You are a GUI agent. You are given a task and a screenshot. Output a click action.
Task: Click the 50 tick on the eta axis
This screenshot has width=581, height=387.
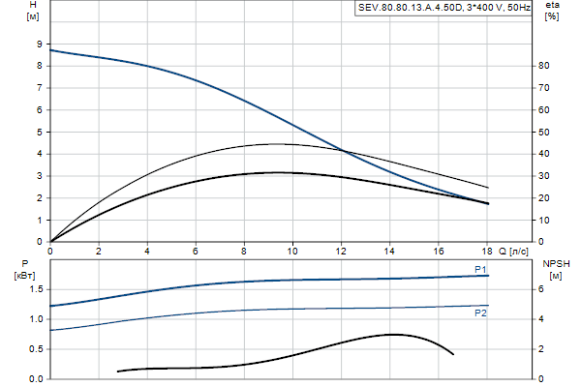(x=544, y=132)
